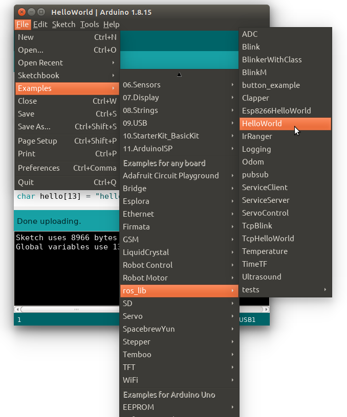Open the ADC ros_lib example

285,34
